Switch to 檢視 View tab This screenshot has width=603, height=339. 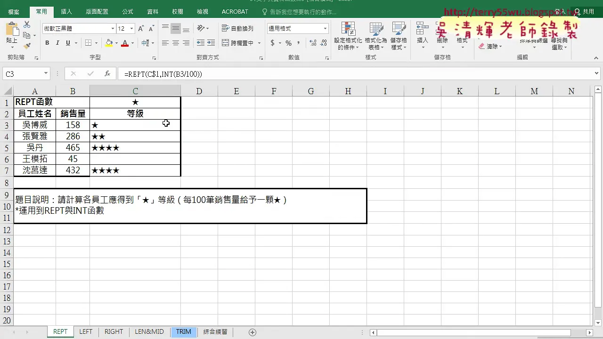coord(203,12)
